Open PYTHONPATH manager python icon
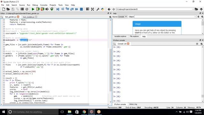The height and width of the screenshot is (115, 204). pos(103,9)
